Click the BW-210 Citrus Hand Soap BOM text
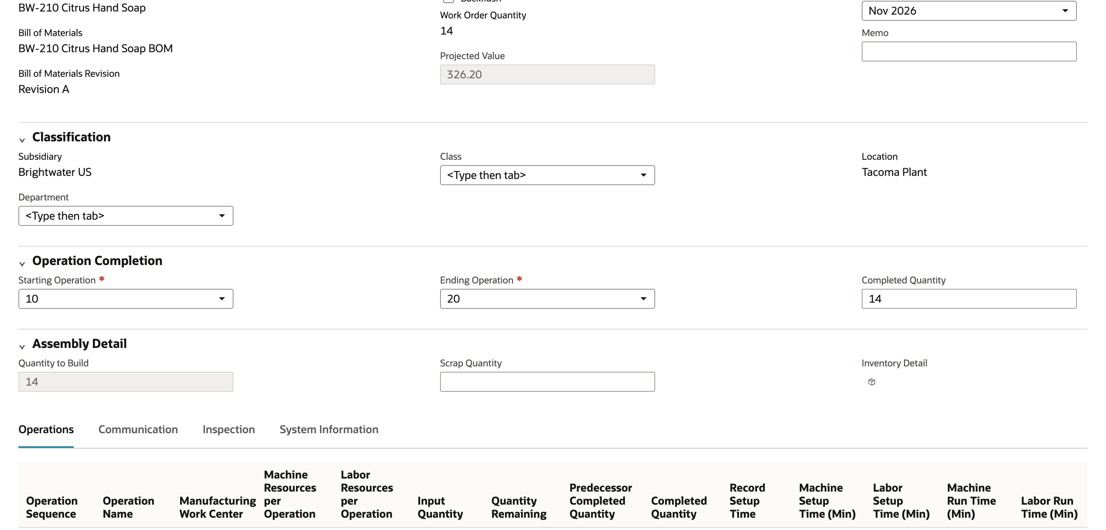This screenshot has height=530, width=1106. tap(95, 48)
